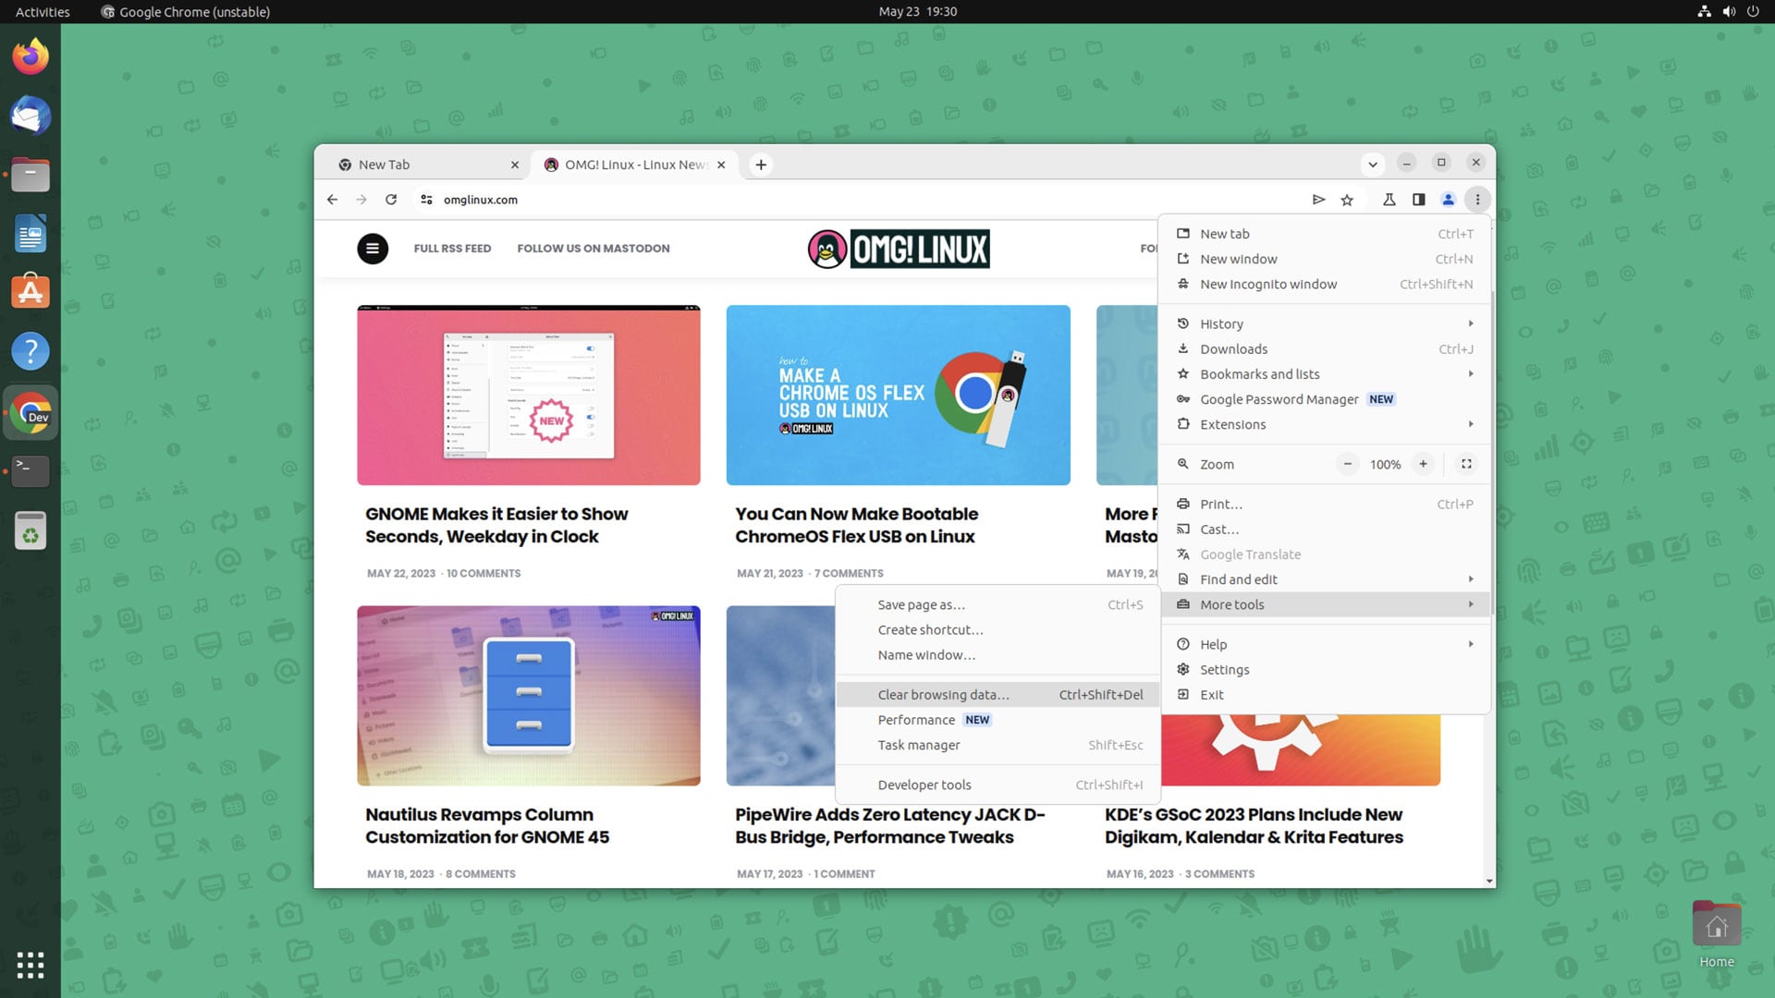Launch Firefox from the Ubuntu dock
This screenshot has width=1775, height=998.
[31, 56]
